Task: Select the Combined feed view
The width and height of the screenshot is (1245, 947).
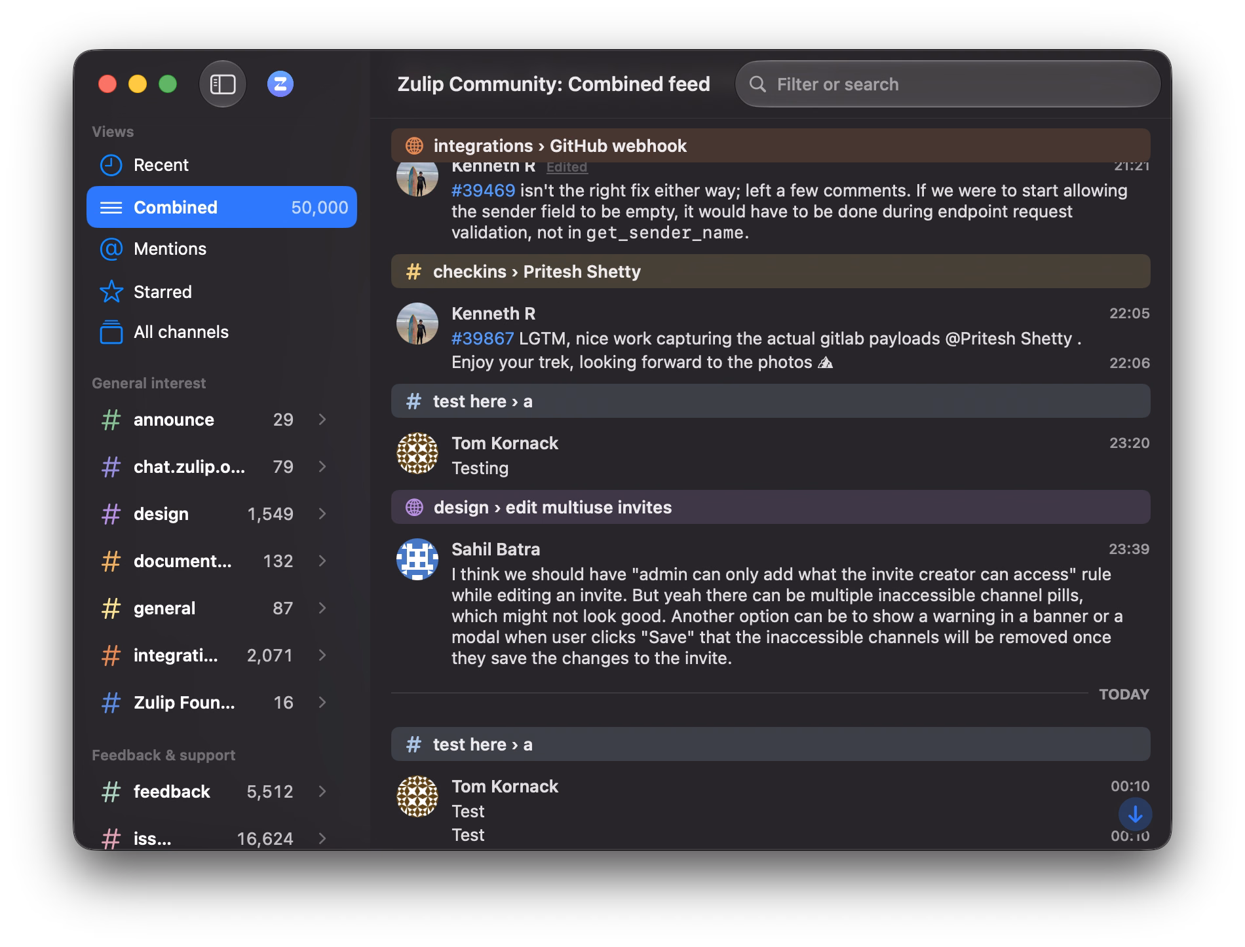Action: tap(221, 207)
